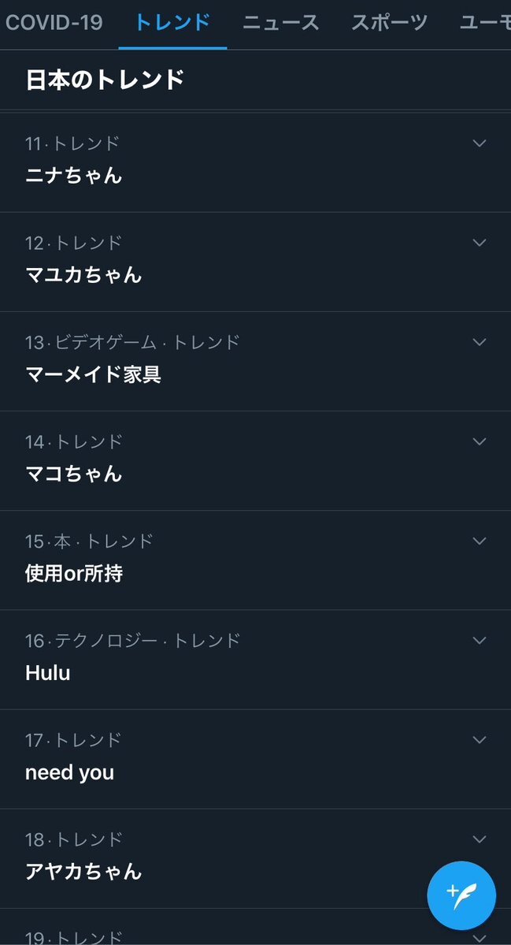The width and height of the screenshot is (511, 945).
Task: Open the ニナちゃん trending topic
Action: point(255,162)
